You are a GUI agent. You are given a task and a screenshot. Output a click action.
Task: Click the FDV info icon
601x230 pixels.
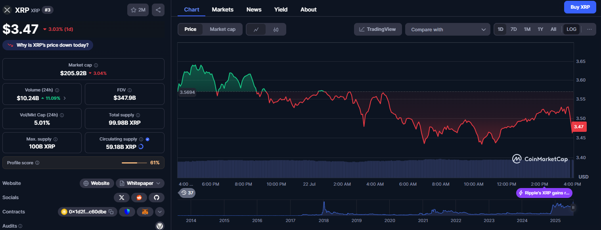tap(130, 90)
